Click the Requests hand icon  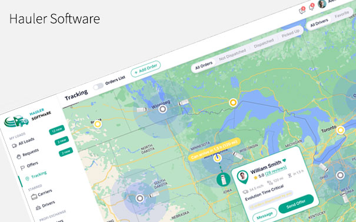[x=19, y=156]
